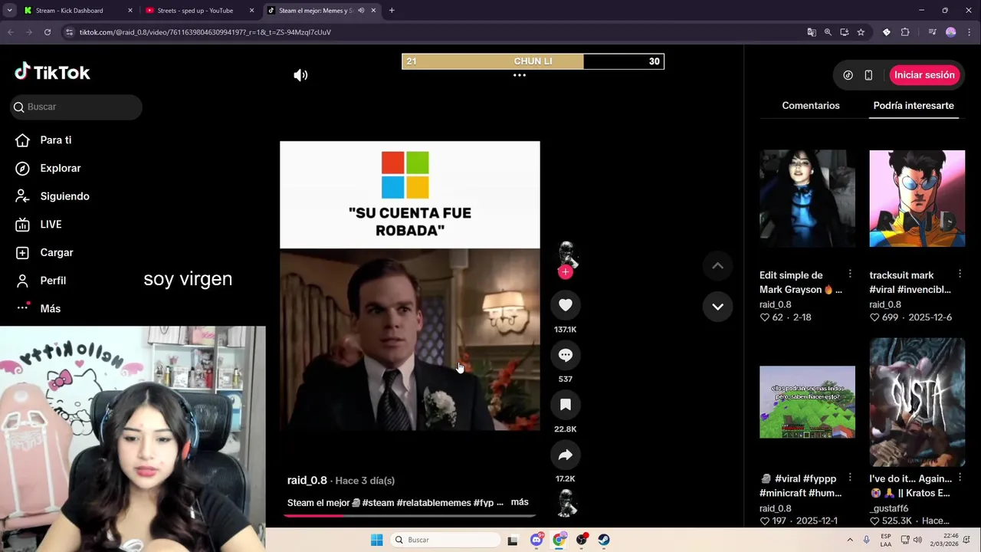Open the Minecraft video thumbnail
981x552 pixels.
coord(807,402)
